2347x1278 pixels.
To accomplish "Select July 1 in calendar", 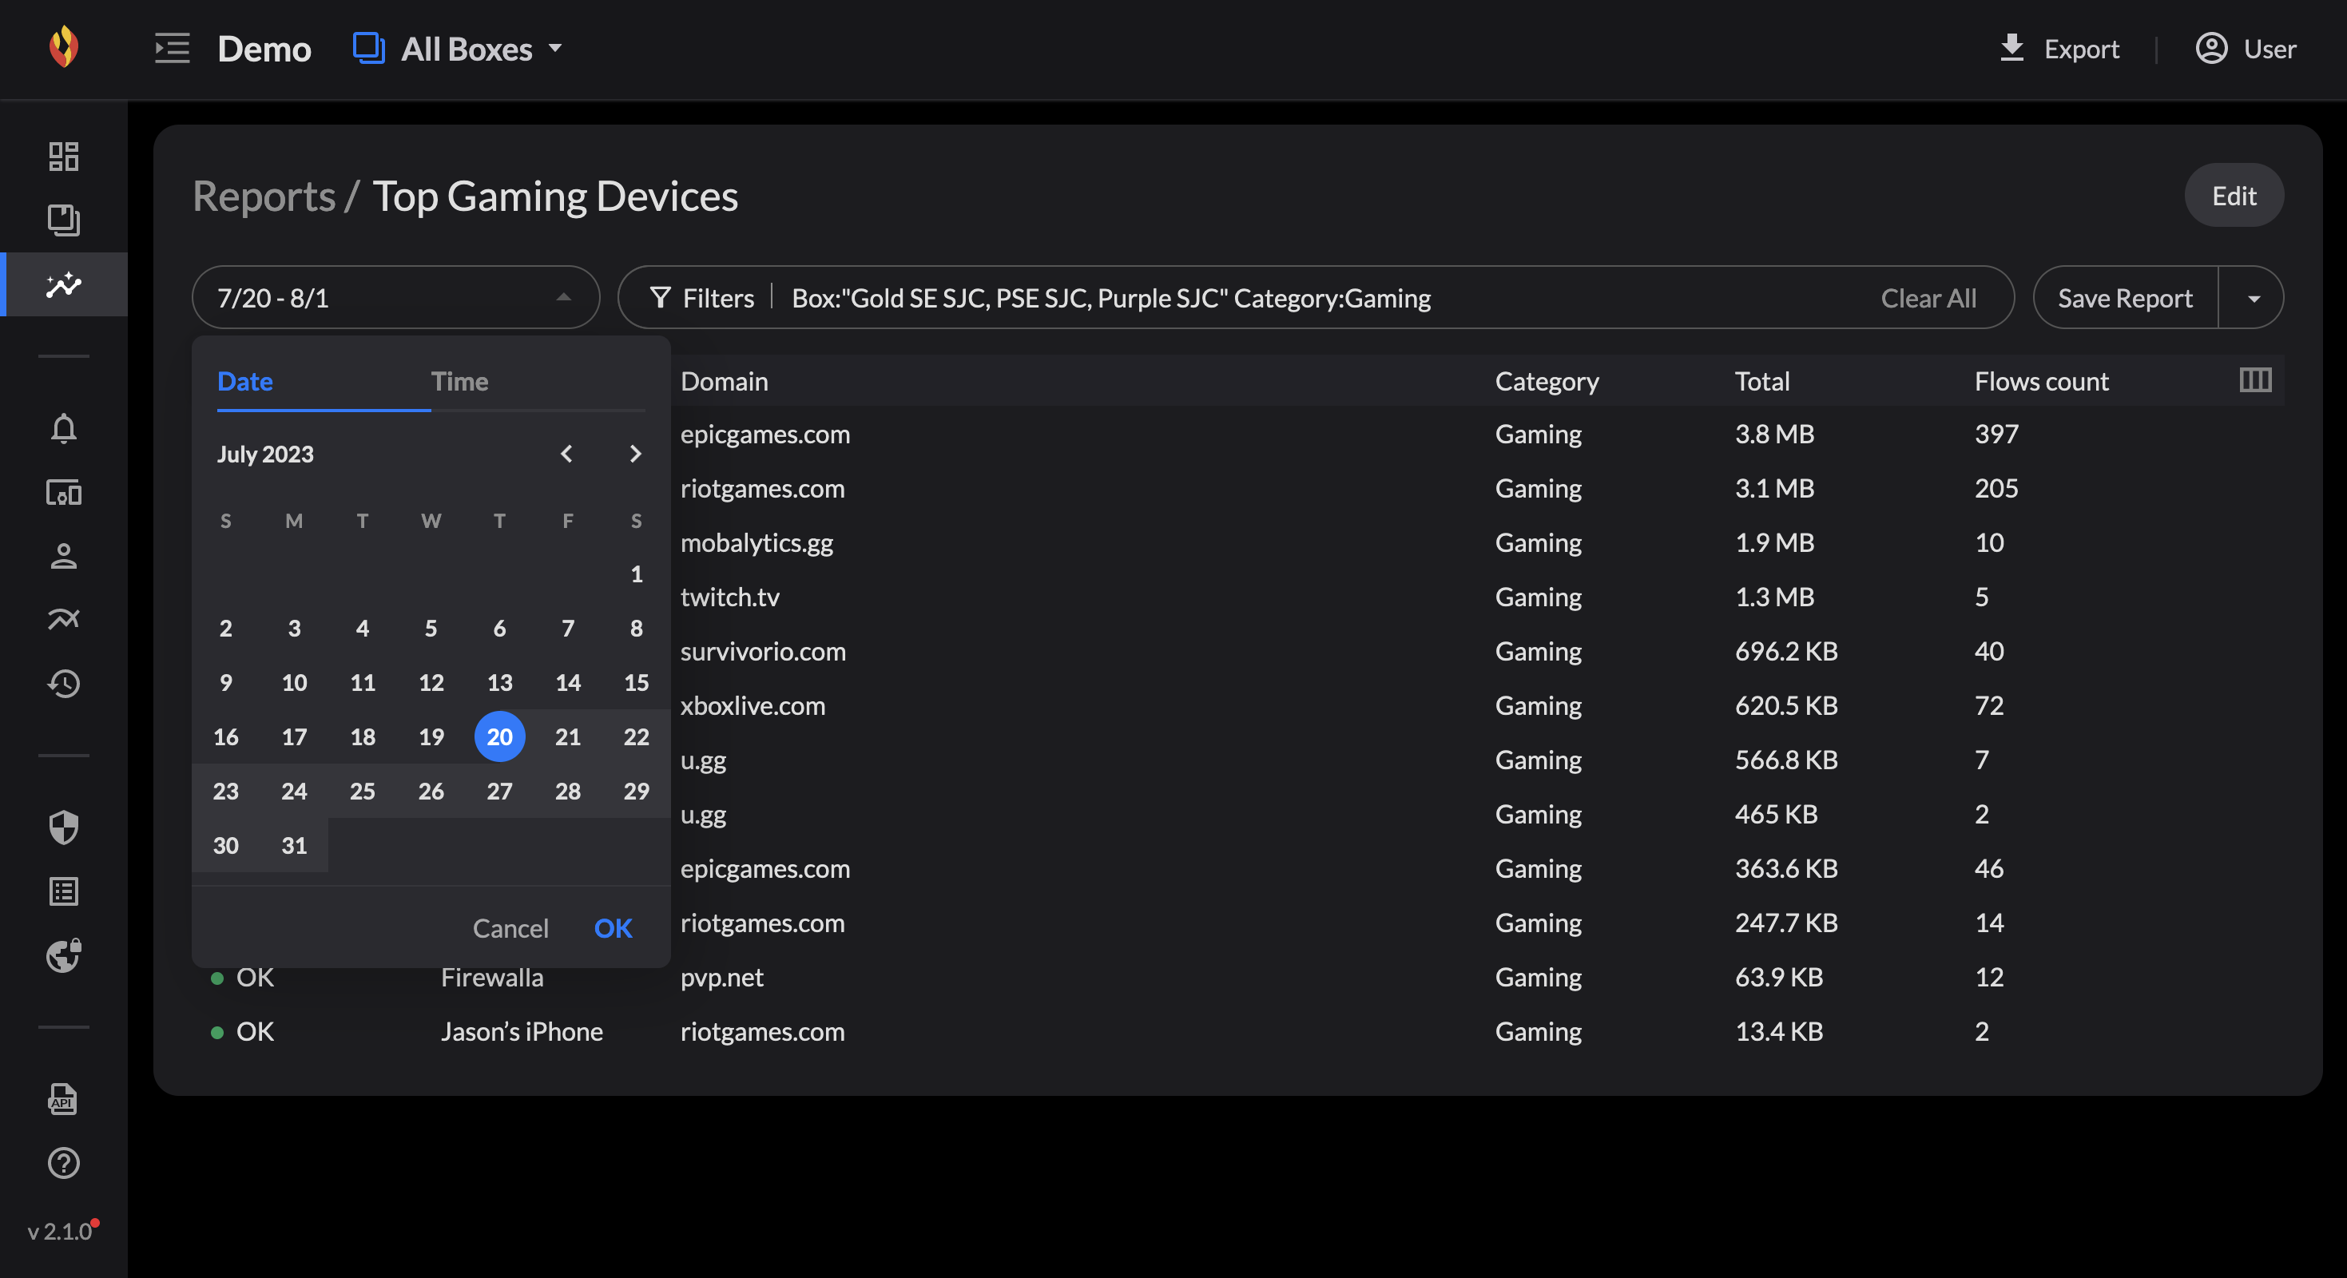I will pos(637,574).
